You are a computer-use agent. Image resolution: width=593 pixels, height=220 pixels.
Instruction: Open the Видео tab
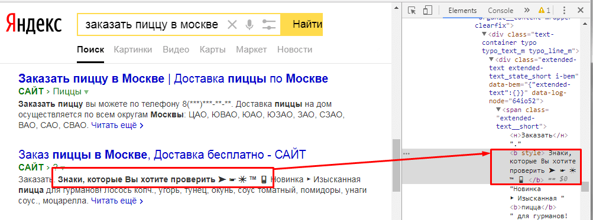(176, 50)
